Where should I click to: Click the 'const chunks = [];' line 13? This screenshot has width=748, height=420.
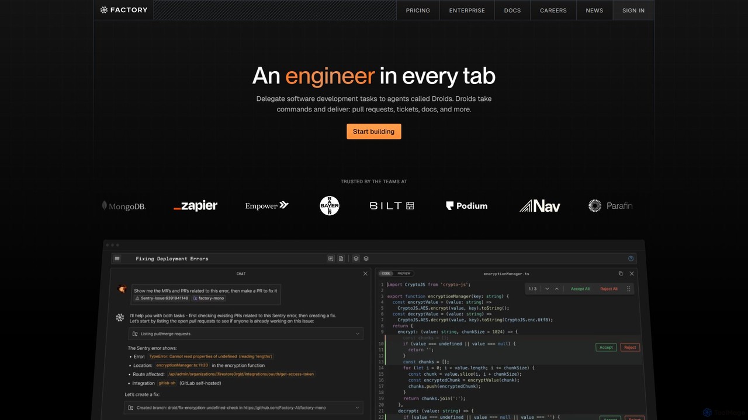point(426,362)
